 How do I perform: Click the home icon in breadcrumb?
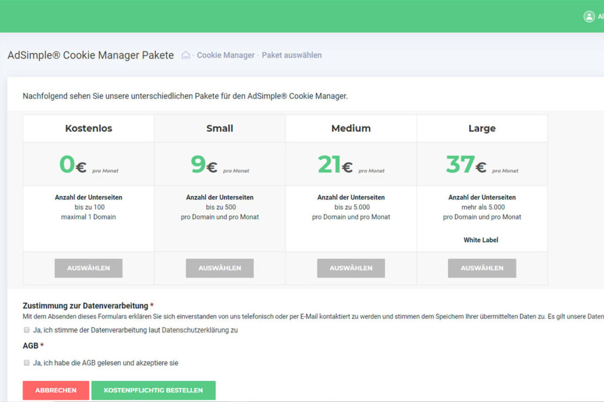click(x=186, y=56)
